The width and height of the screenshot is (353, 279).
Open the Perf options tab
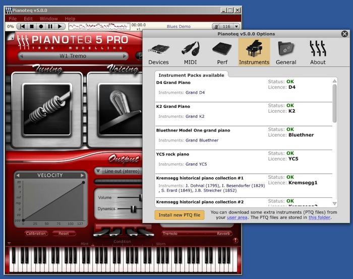222,52
